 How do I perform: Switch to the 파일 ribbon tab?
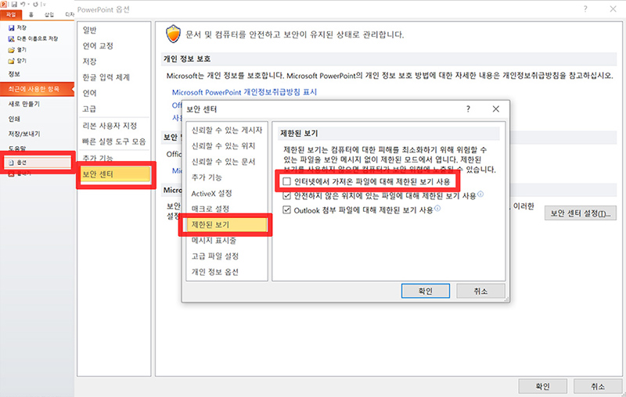[11, 15]
